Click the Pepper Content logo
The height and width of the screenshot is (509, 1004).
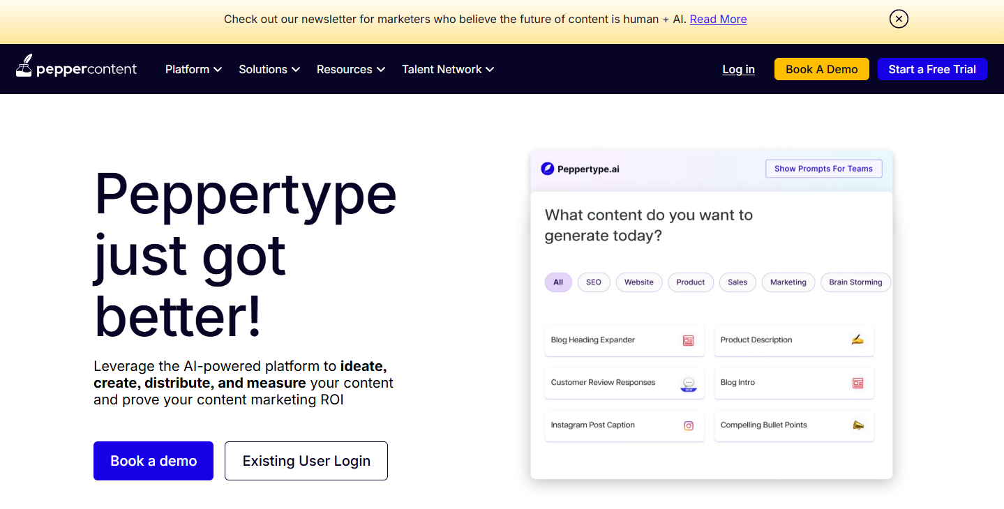[76, 68]
